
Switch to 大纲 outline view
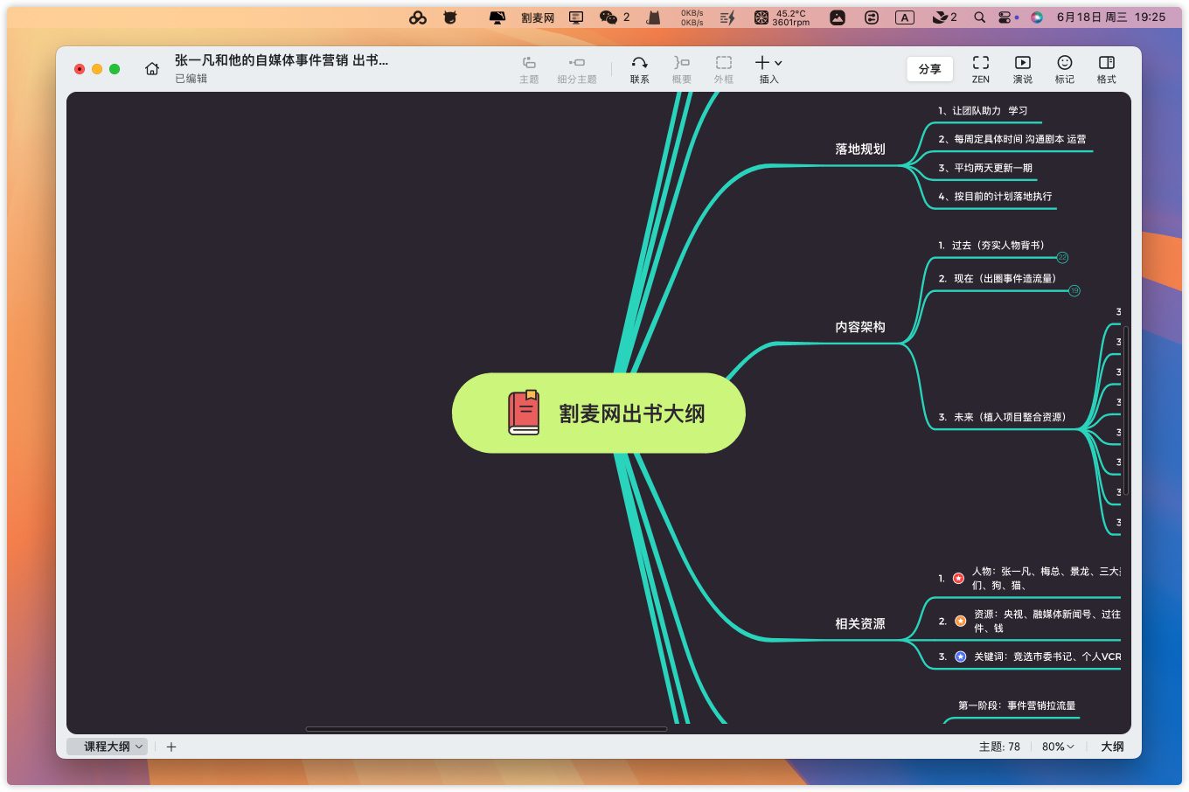click(1112, 747)
